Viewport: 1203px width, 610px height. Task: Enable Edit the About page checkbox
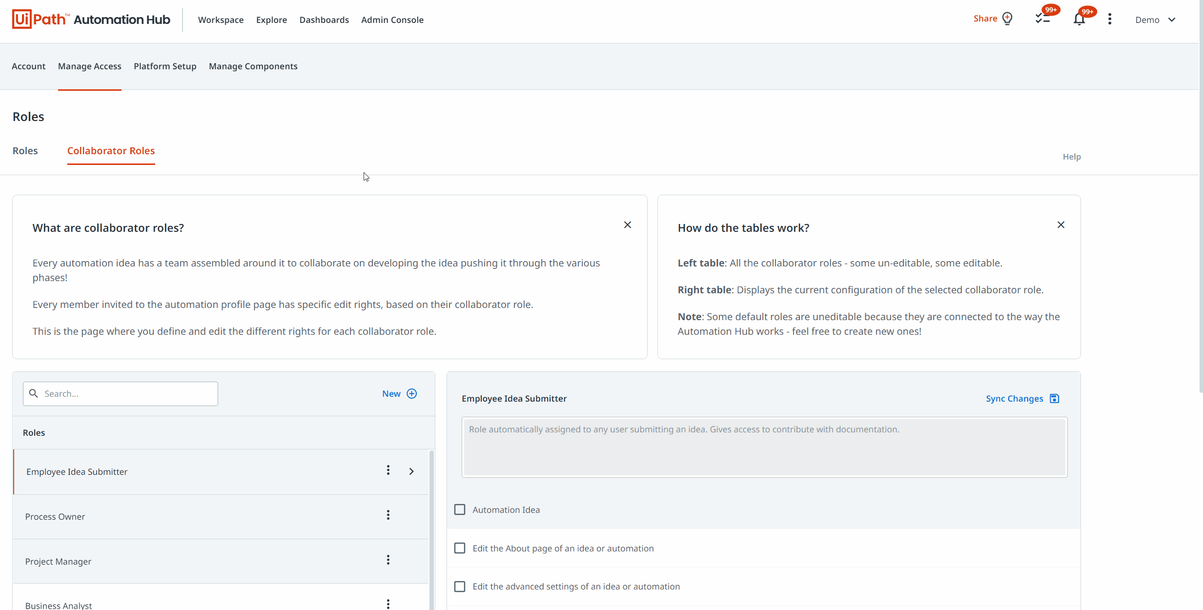pyautogui.click(x=460, y=549)
